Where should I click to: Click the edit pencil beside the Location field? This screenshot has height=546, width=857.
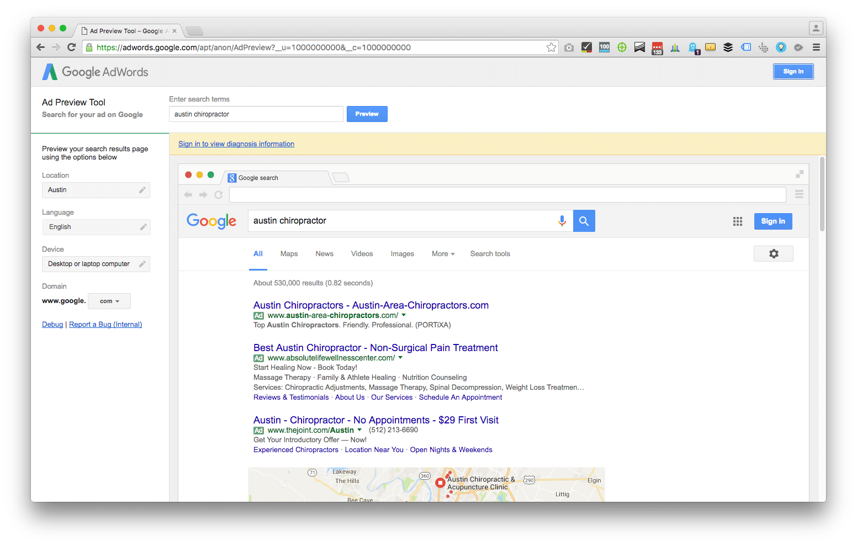(143, 190)
